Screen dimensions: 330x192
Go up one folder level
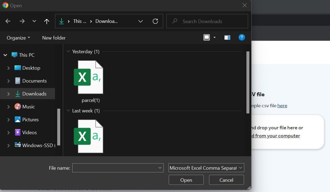[x=47, y=21]
